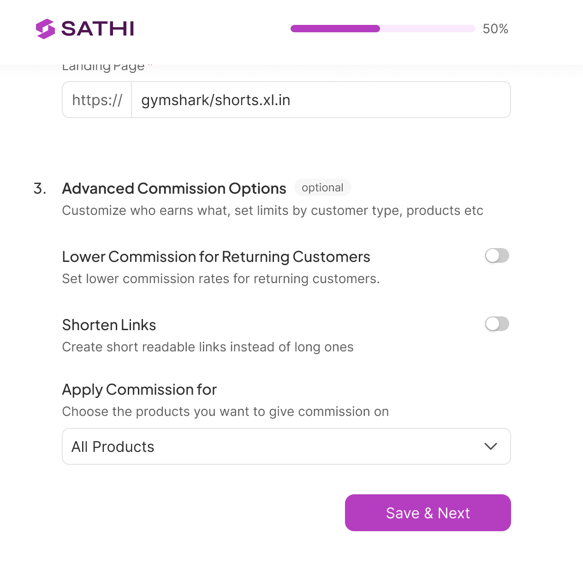Screen dimensions: 583x569
Task: Click the "Create short readable links" description
Action: coord(208,347)
